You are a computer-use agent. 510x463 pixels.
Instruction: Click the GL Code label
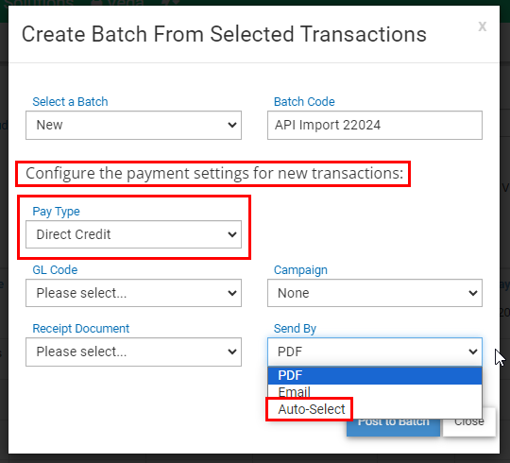55,270
